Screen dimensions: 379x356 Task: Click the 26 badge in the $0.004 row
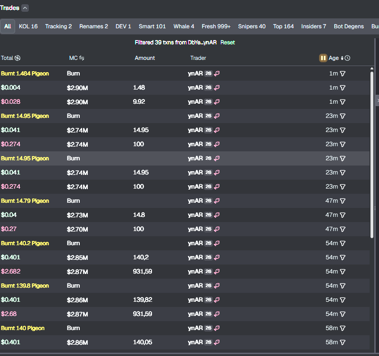[208, 88]
